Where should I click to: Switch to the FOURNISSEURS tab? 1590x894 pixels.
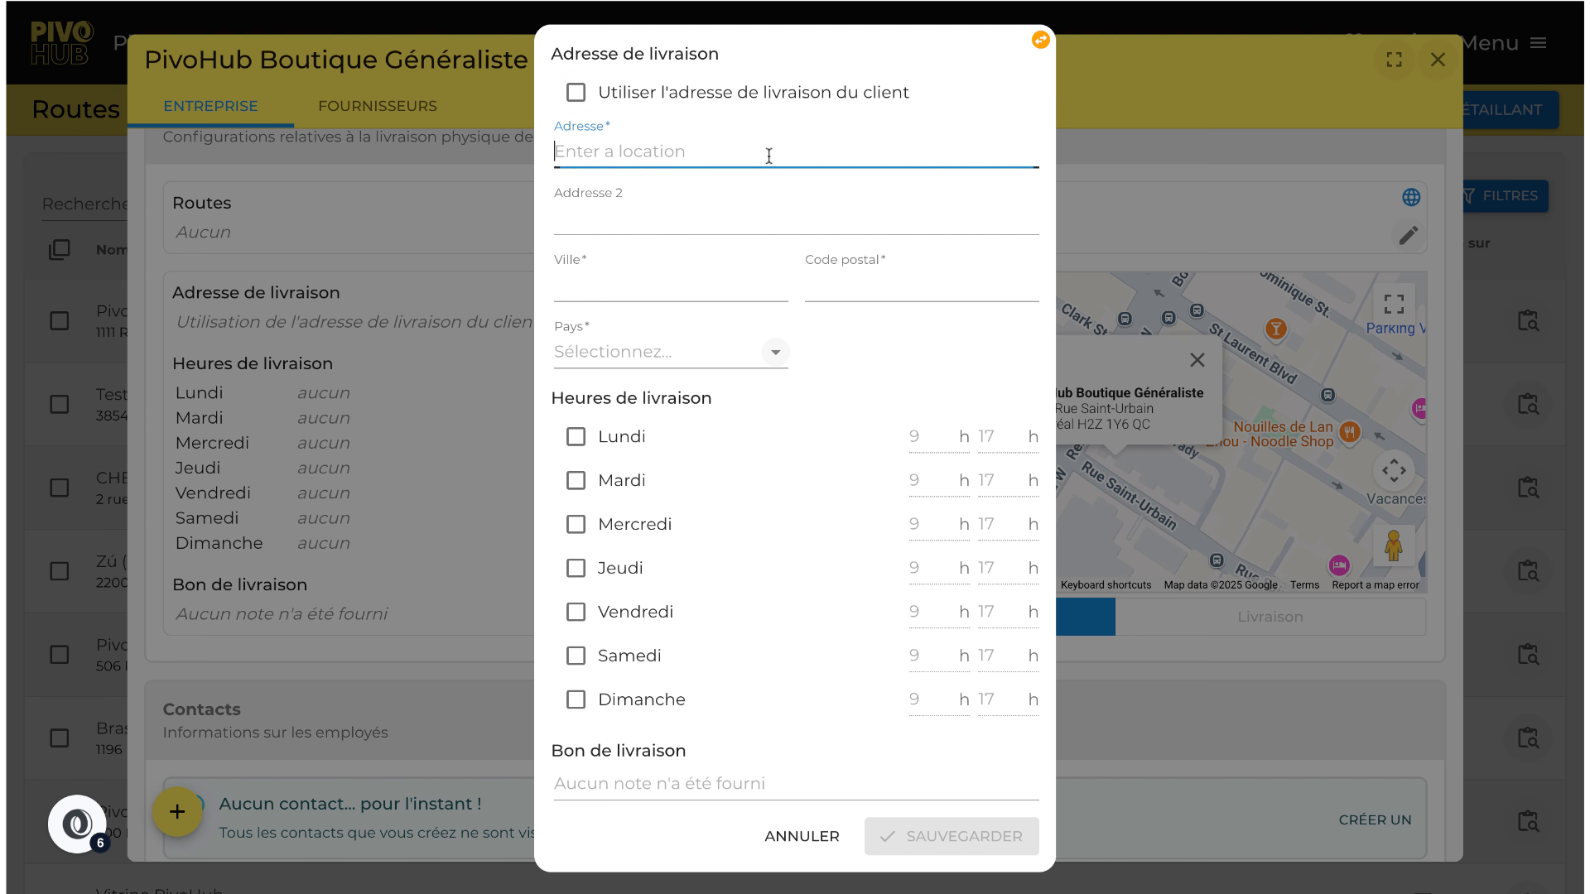(x=378, y=106)
